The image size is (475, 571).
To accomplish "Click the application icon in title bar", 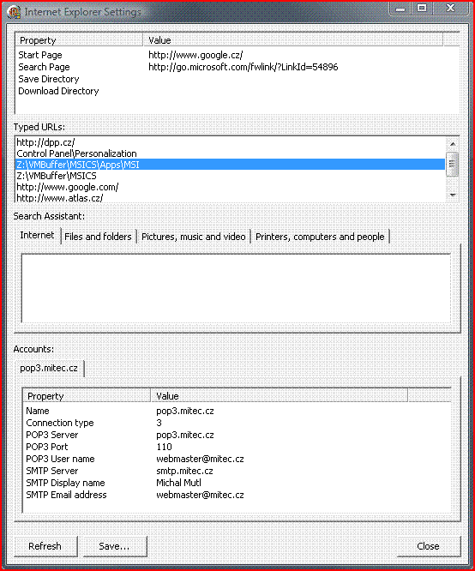I will (14, 12).
